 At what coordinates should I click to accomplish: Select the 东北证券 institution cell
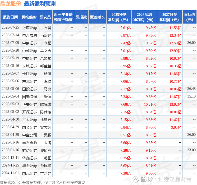pyautogui.click(x=30, y=81)
